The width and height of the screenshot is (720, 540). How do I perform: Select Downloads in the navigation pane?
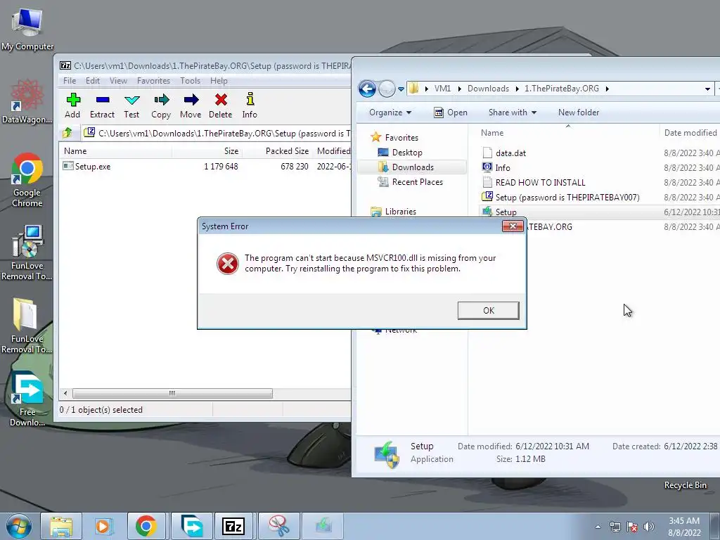[x=412, y=167]
